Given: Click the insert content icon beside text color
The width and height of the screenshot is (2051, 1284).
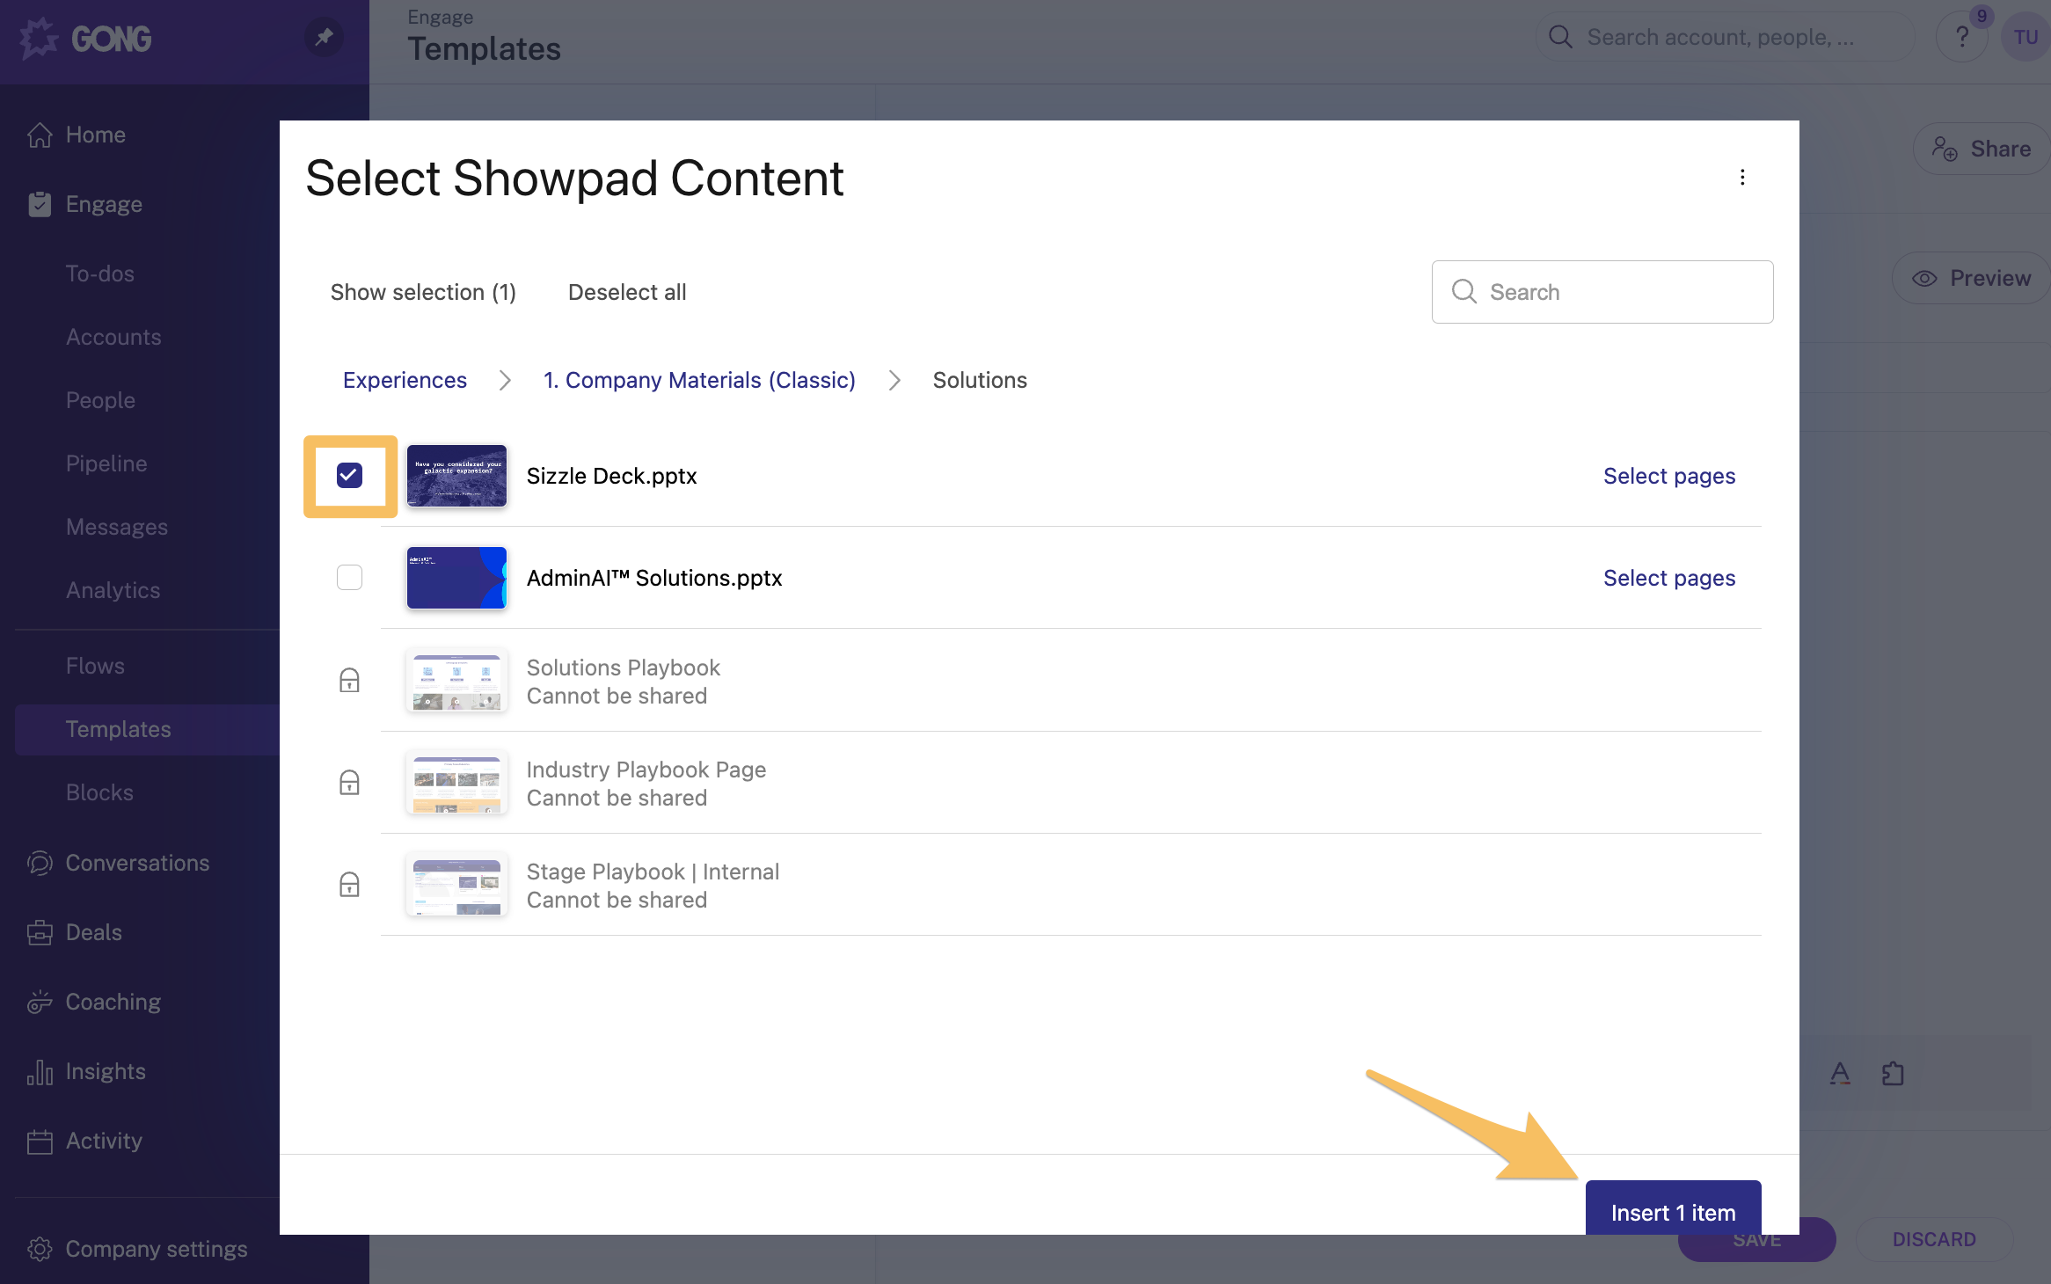Looking at the screenshot, I should tap(1893, 1073).
